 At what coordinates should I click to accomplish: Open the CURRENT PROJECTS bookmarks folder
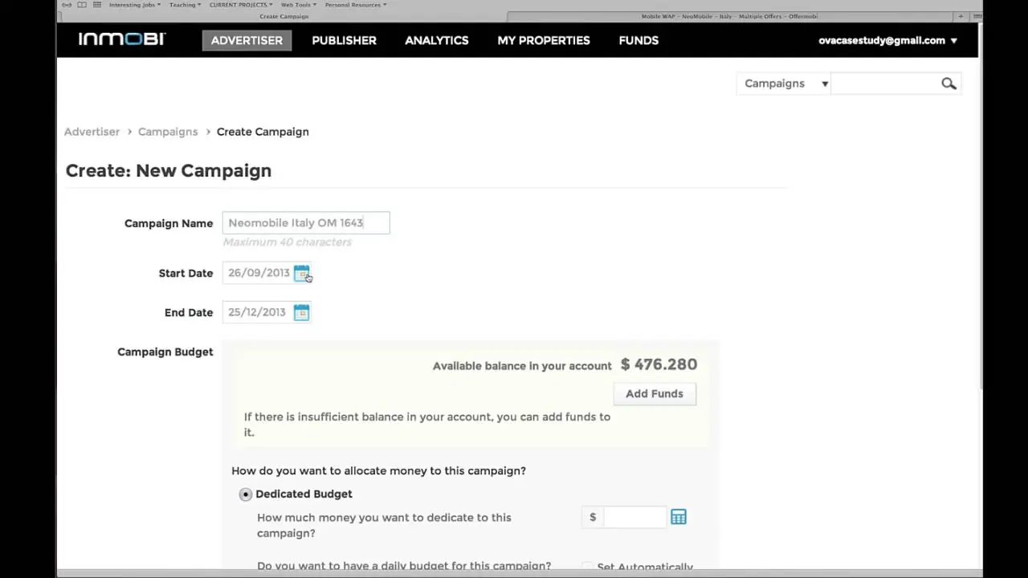coord(240,5)
